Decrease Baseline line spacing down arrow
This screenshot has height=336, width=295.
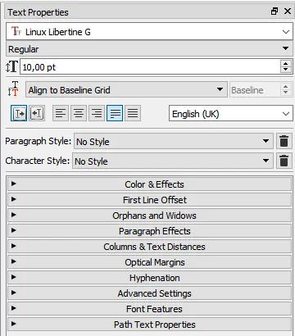pos(286,93)
